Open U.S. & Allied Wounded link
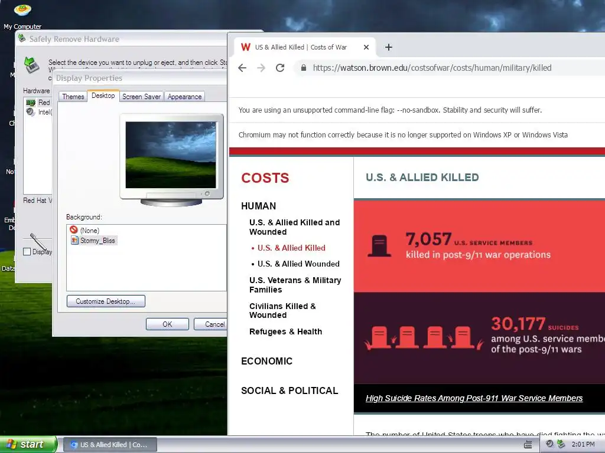Screen dimensions: 605x453 coord(298,264)
